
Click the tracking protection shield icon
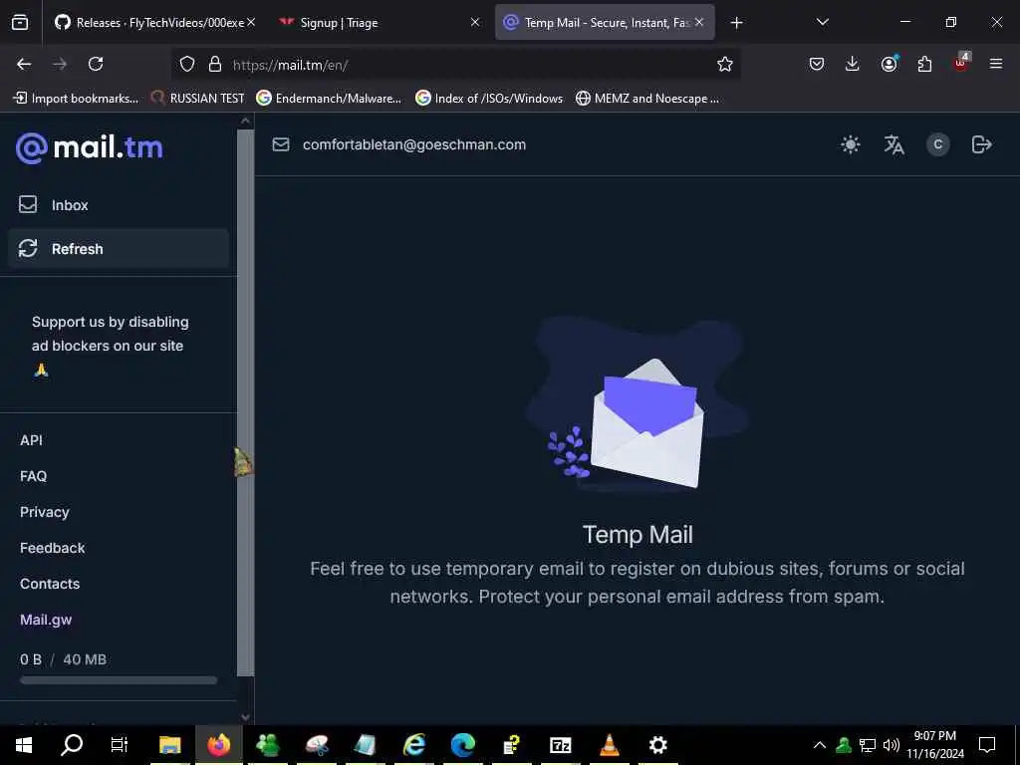coord(187,64)
